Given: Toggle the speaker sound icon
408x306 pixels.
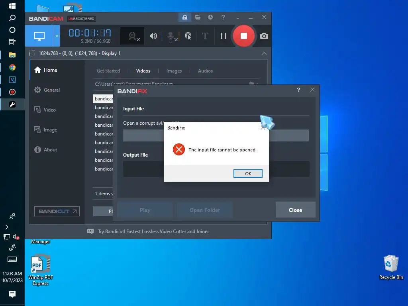Looking at the screenshot, I should pos(153,36).
